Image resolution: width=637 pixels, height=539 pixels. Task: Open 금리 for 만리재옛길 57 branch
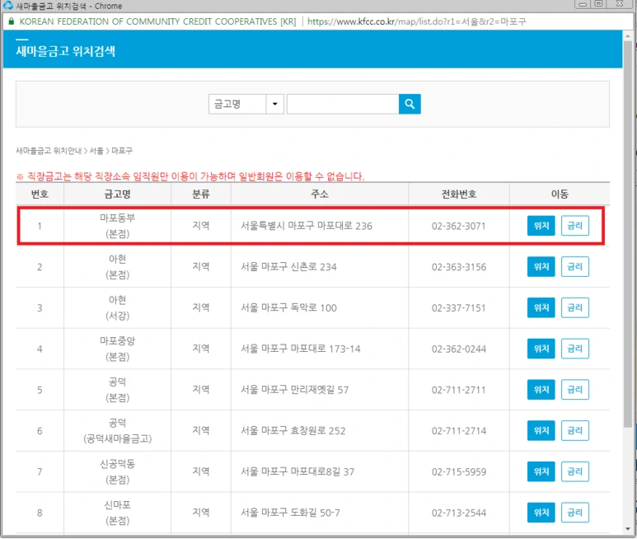click(574, 390)
